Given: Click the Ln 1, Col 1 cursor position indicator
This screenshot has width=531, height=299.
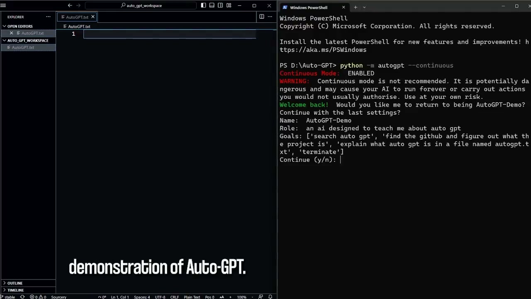Looking at the screenshot, I should pyautogui.click(x=120, y=297).
